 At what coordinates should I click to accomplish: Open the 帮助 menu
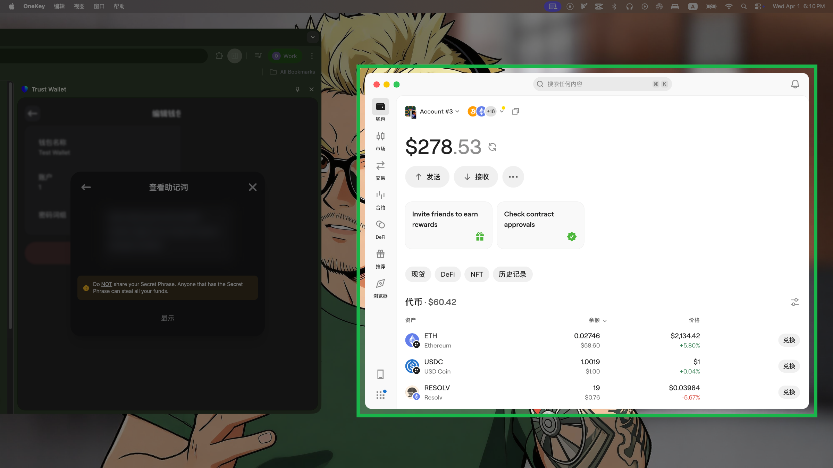[119, 6]
